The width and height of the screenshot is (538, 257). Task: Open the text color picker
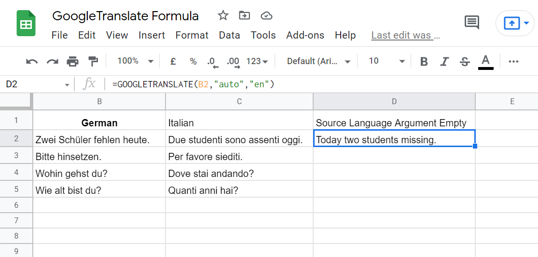coord(485,61)
